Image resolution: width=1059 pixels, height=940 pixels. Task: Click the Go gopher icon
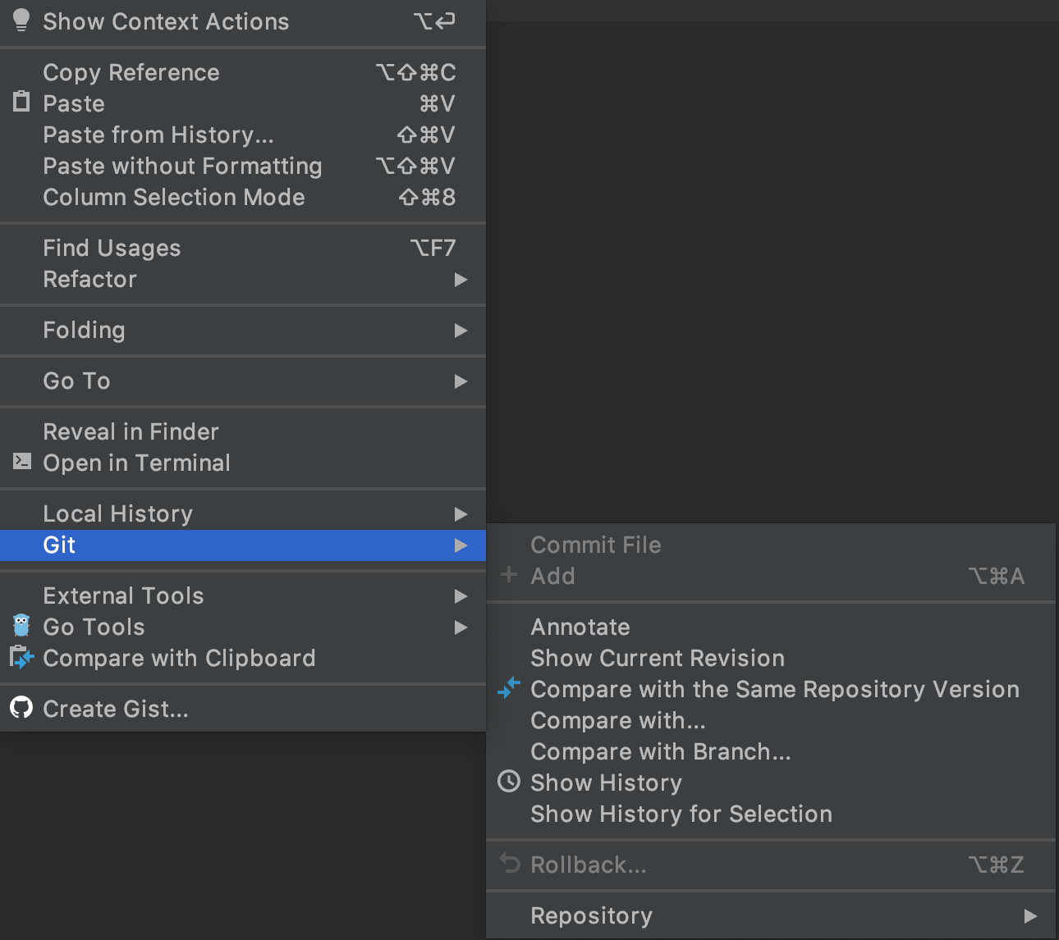(21, 626)
